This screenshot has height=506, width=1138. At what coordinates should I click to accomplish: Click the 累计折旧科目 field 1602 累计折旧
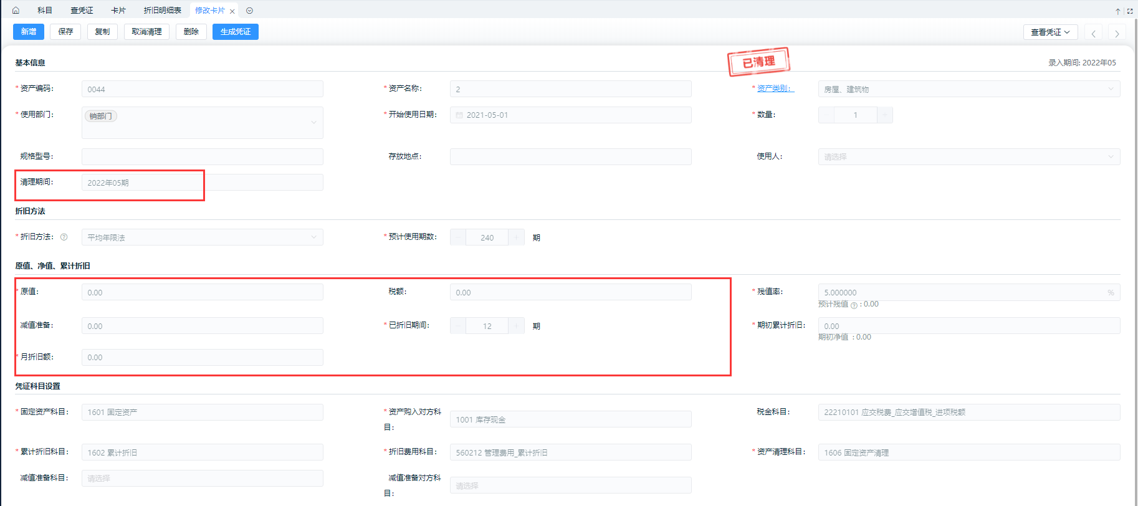click(x=203, y=452)
